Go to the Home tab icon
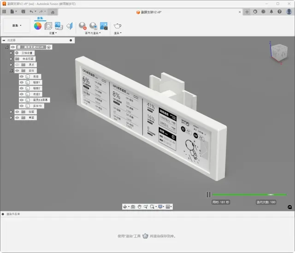This screenshot has height=253, width=295. tap(53, 12)
